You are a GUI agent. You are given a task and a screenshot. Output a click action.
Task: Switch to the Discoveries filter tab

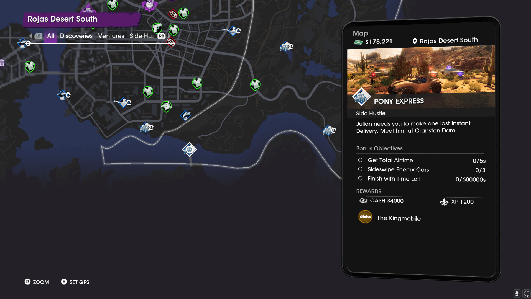(76, 36)
